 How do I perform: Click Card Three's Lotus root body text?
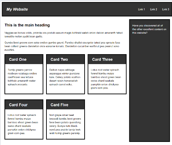(106, 79)
